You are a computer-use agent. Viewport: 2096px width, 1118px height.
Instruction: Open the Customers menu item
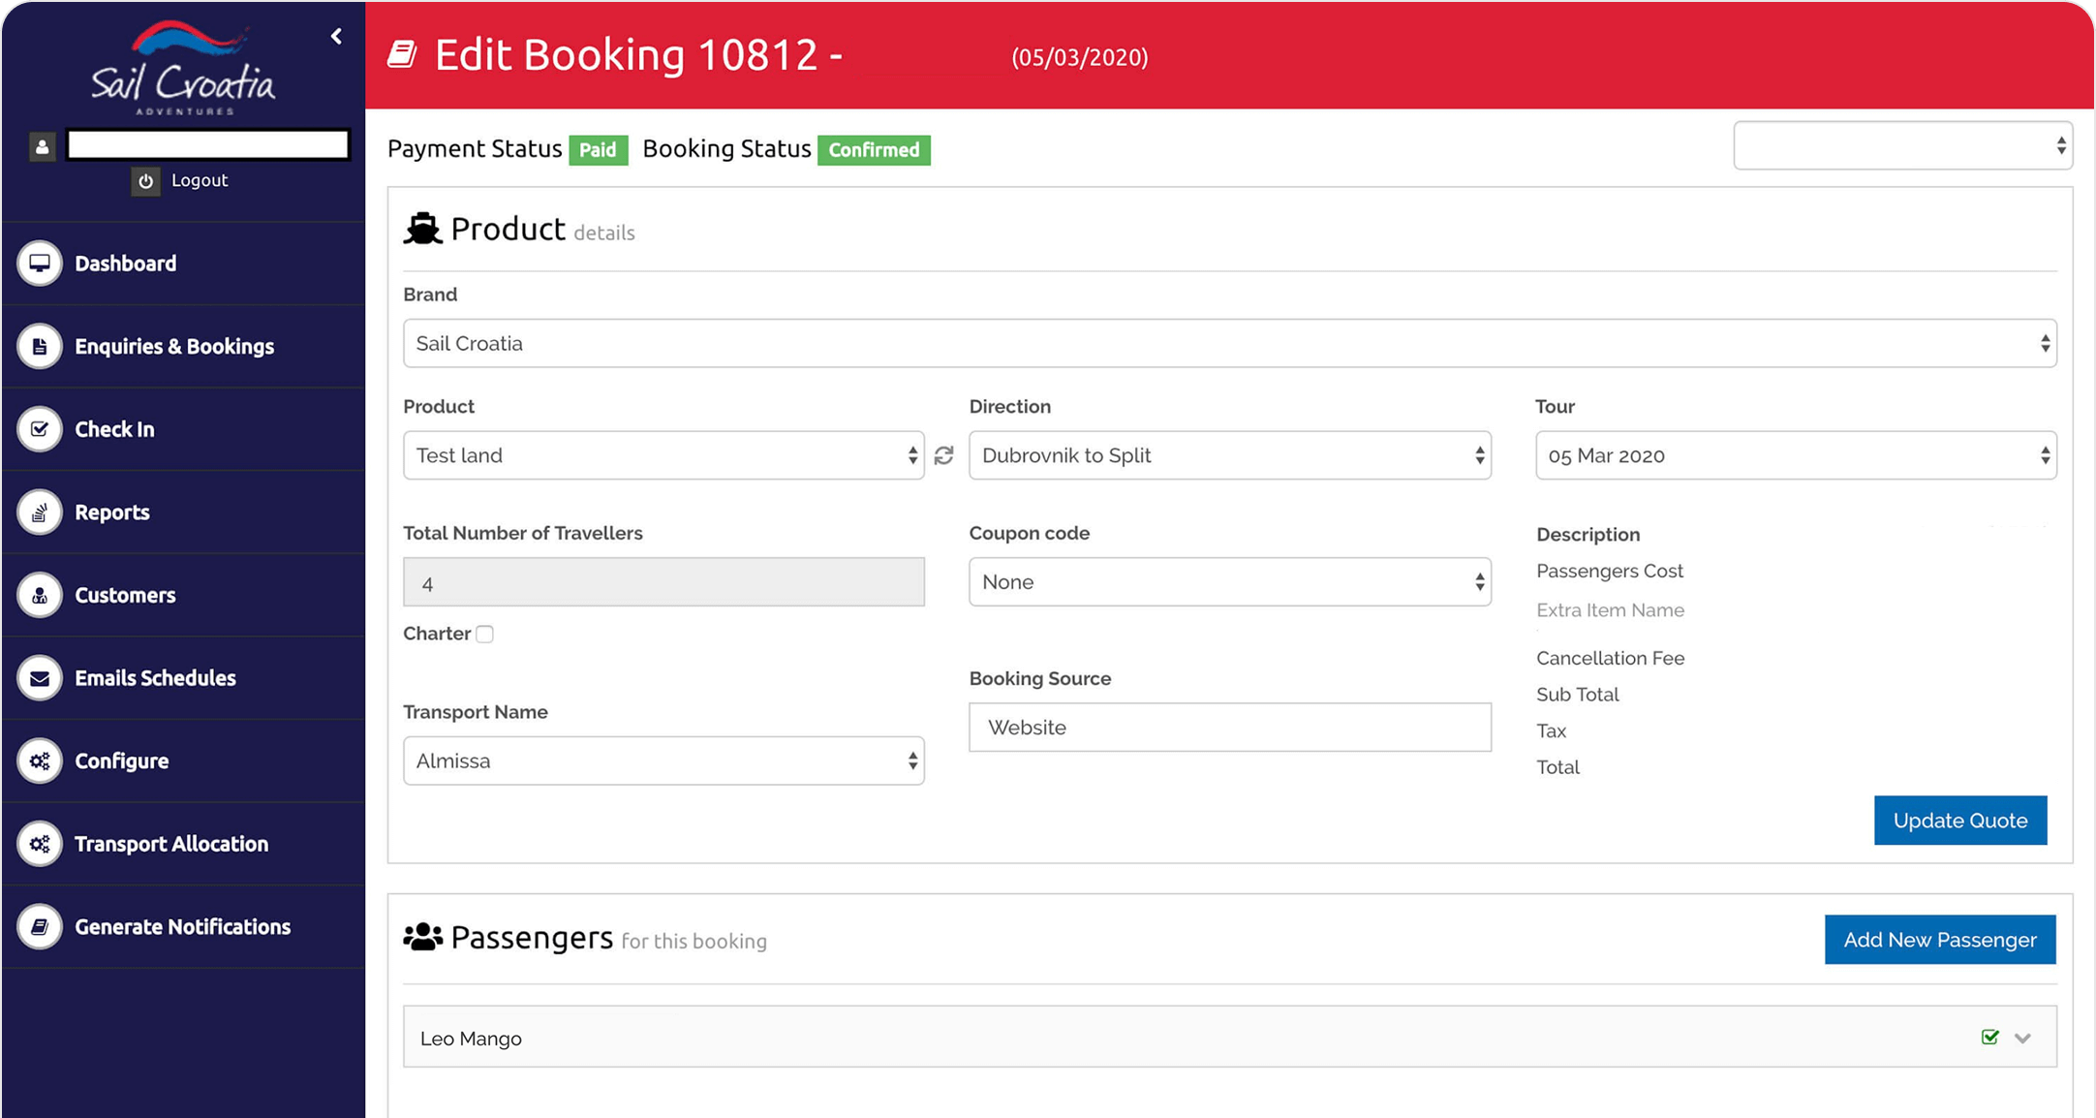coord(184,595)
